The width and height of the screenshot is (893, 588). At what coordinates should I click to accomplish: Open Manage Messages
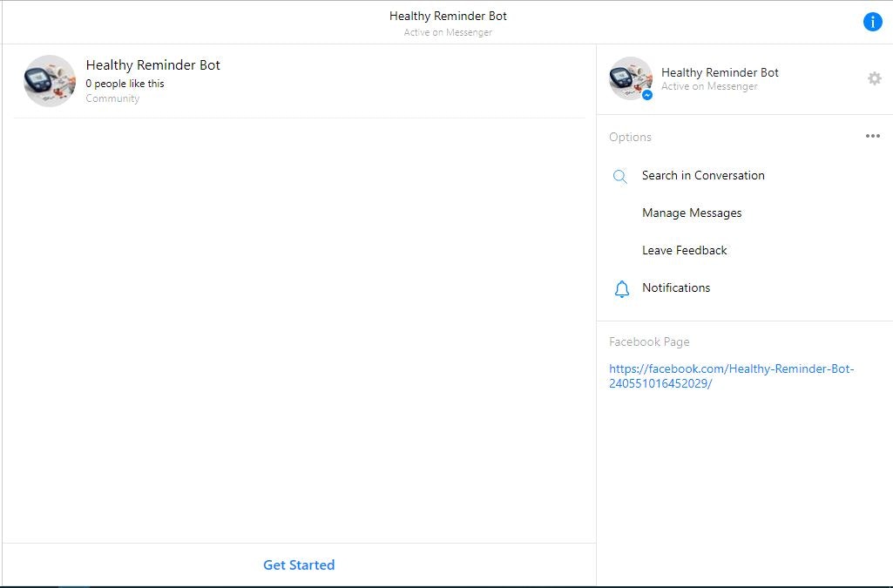coord(692,213)
